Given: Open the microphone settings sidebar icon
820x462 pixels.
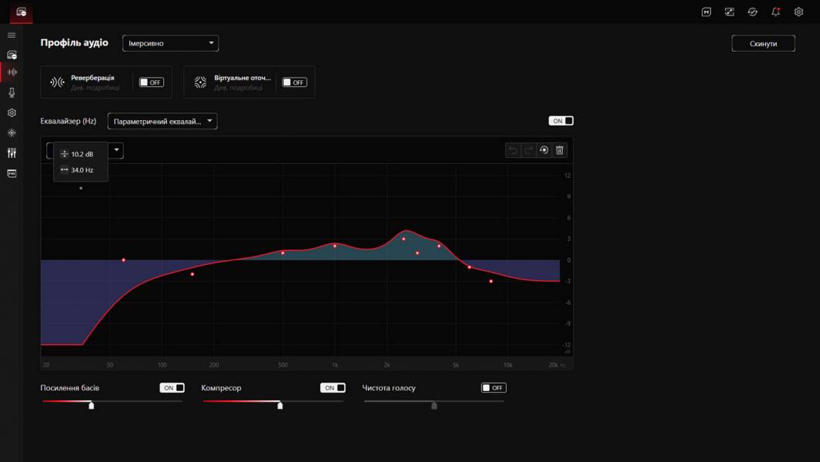Looking at the screenshot, I should (12, 92).
